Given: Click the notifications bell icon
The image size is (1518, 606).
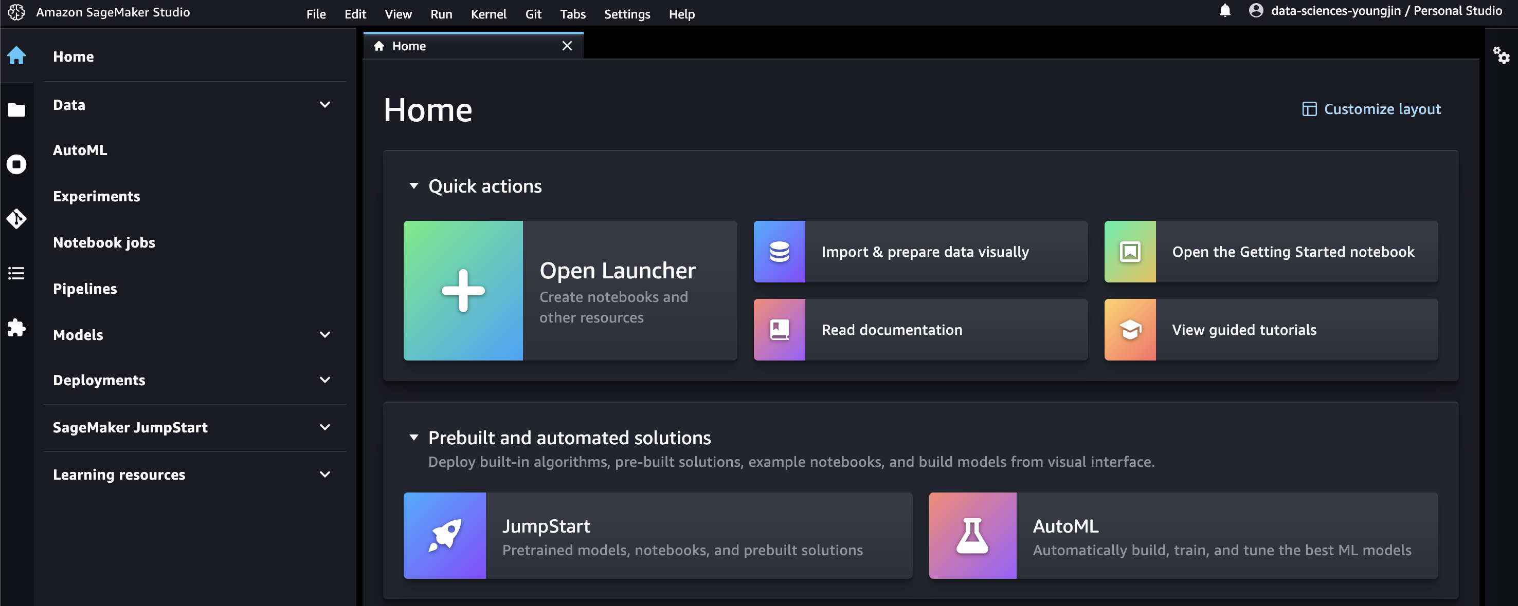Looking at the screenshot, I should (x=1224, y=11).
